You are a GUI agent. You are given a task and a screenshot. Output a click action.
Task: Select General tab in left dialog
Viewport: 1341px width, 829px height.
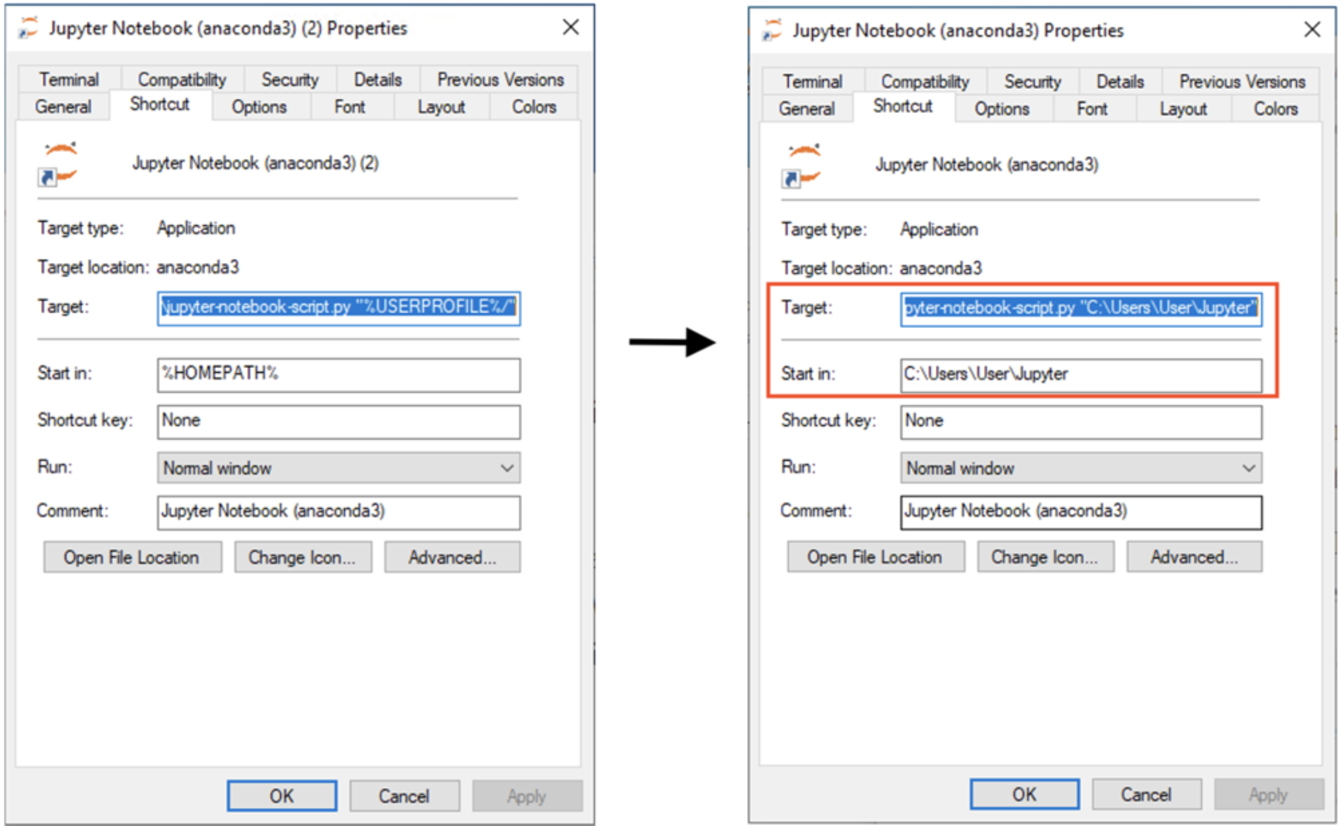63,107
